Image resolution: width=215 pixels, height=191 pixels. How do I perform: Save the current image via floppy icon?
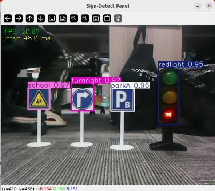pyautogui.click(x=96, y=18)
